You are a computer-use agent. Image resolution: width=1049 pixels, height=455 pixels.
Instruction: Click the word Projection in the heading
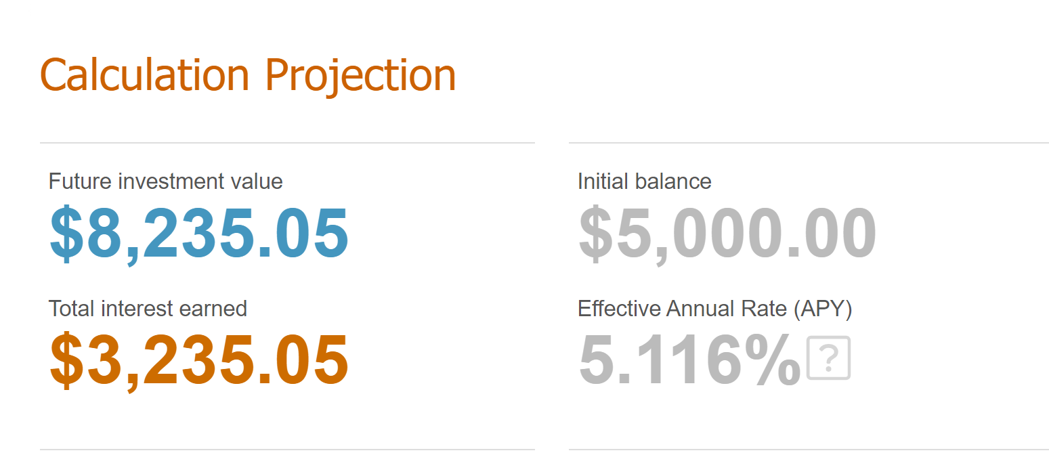tap(360, 75)
